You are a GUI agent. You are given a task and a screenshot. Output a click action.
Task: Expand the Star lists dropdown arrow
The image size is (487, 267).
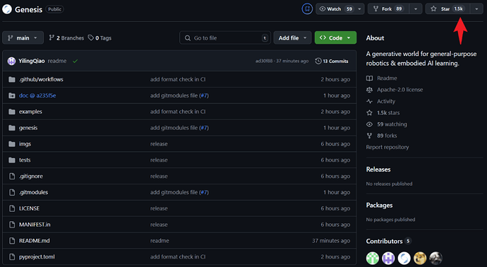pos(476,9)
